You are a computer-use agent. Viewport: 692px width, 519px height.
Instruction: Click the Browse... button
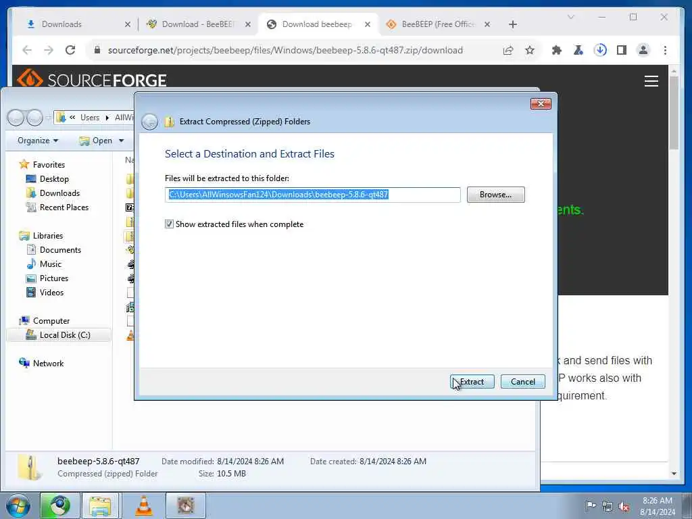(495, 195)
